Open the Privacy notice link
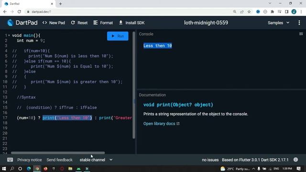Screen dimensions: 306x172 [x=30, y=160]
